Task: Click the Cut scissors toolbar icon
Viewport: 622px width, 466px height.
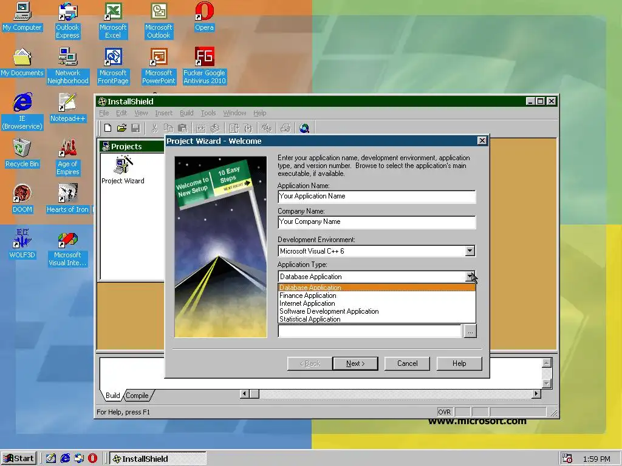Action: coord(155,128)
